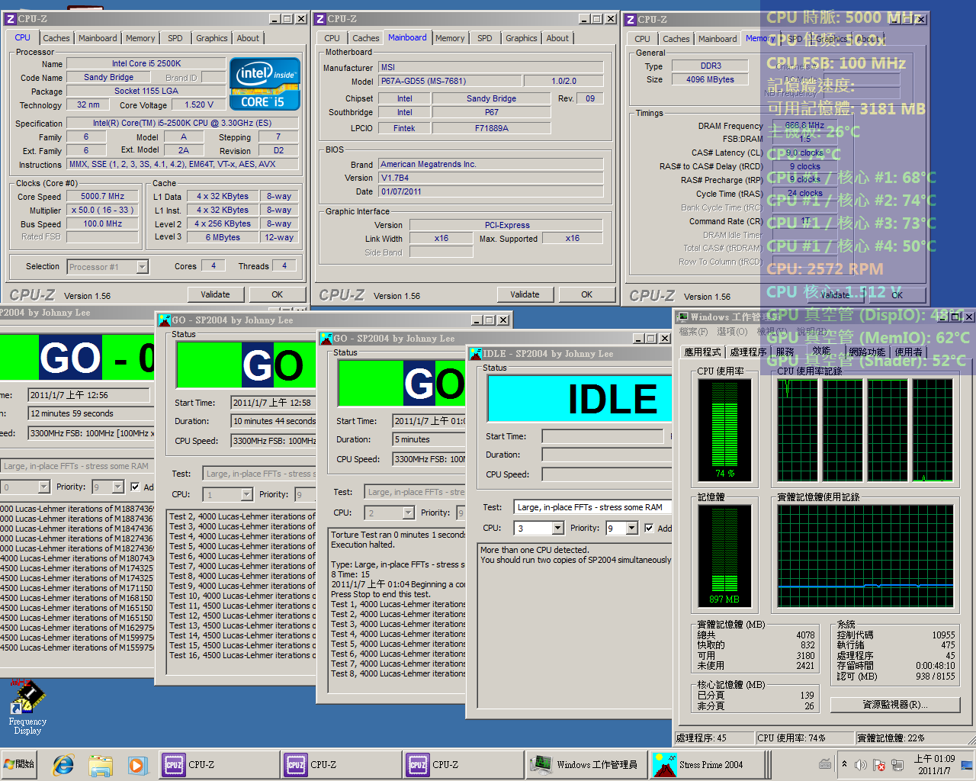This screenshot has width=976, height=781.
Task: Click the Level 3 cache value 6 MBytes
Action: click(223, 237)
